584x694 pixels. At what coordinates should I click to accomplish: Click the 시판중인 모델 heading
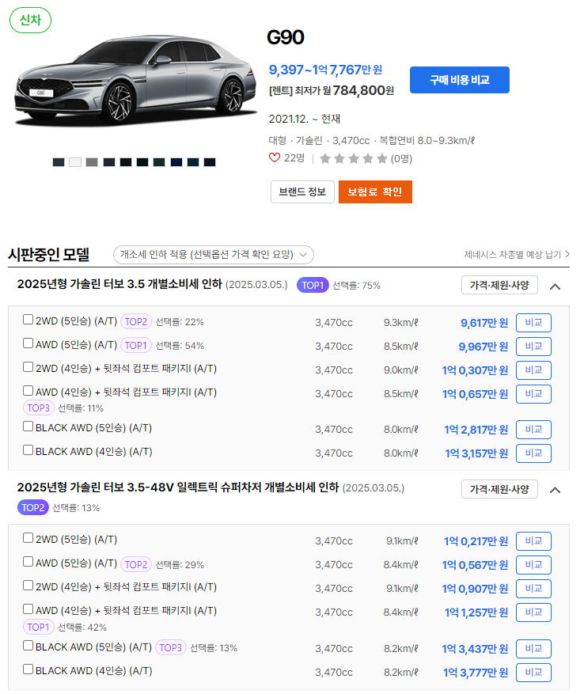(x=49, y=255)
